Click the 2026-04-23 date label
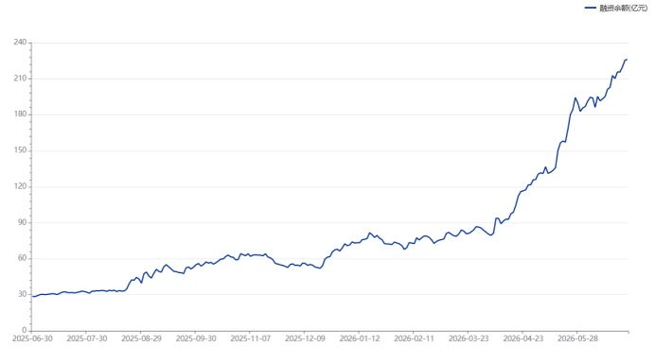 pos(523,338)
